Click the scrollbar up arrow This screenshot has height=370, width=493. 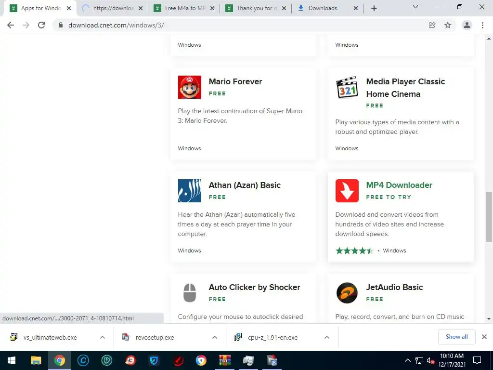coord(489,39)
